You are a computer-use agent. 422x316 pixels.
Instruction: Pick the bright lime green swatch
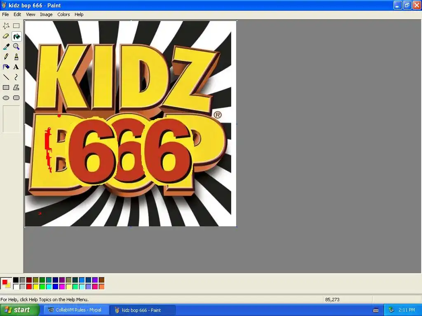[42, 287]
